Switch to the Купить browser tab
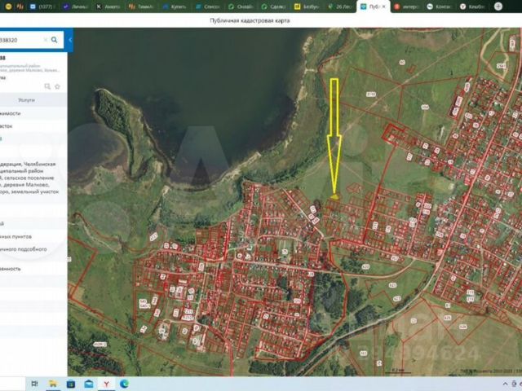 tap(175, 6)
